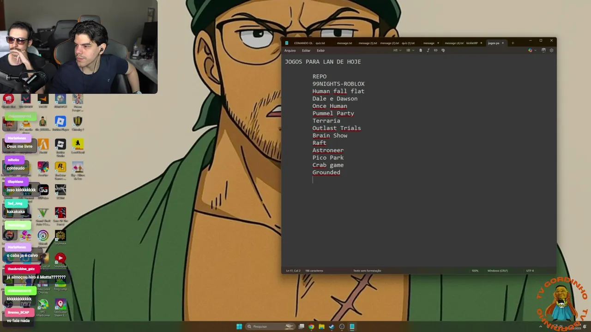
Task: Click the 'Once Human' line
Action: (330, 106)
